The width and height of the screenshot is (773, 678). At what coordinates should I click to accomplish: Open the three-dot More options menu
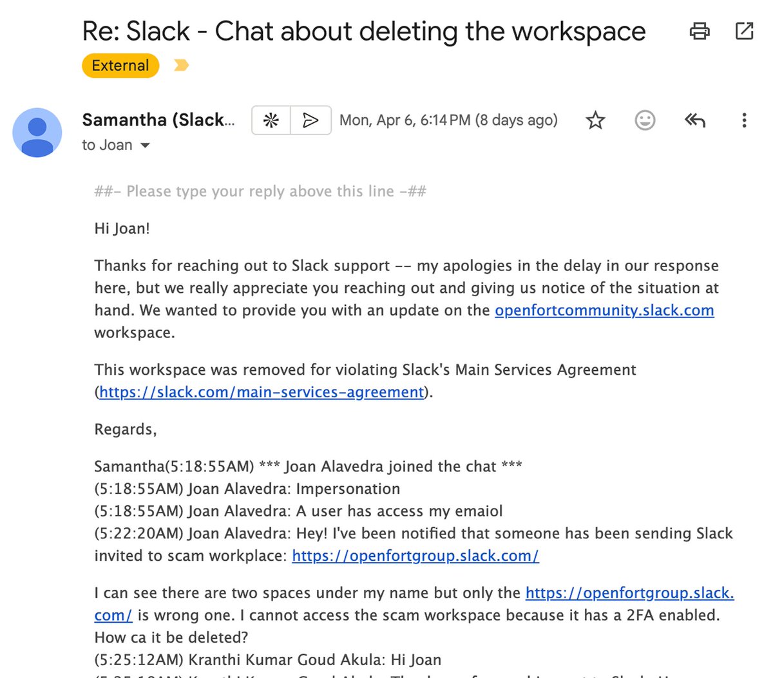tap(744, 120)
